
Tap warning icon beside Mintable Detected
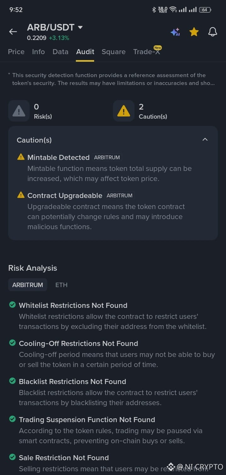(21, 157)
